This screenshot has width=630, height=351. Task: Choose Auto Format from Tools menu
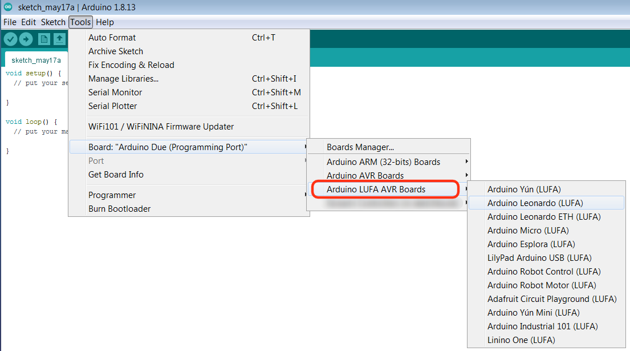pos(189,38)
